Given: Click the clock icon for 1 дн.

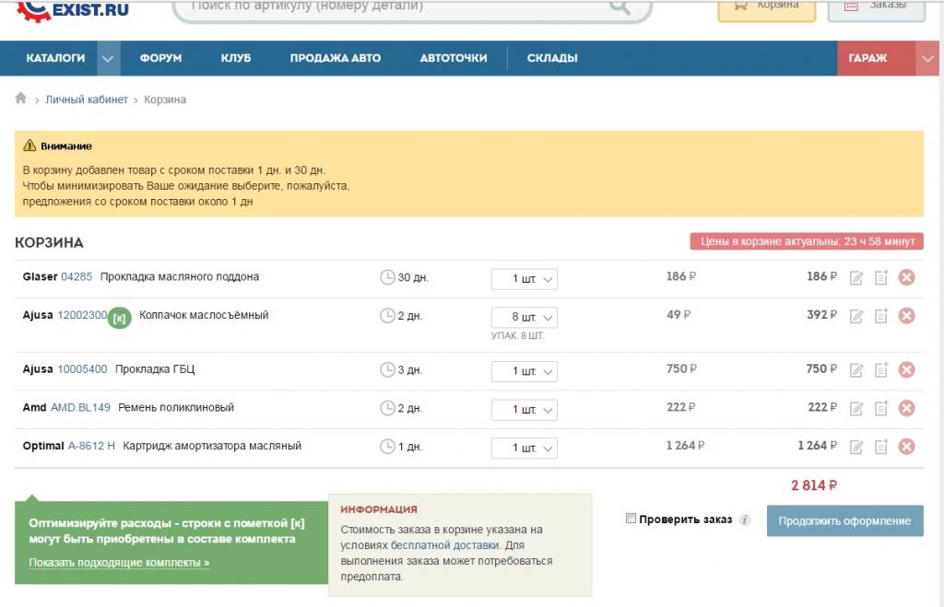Looking at the screenshot, I should pyautogui.click(x=387, y=447).
